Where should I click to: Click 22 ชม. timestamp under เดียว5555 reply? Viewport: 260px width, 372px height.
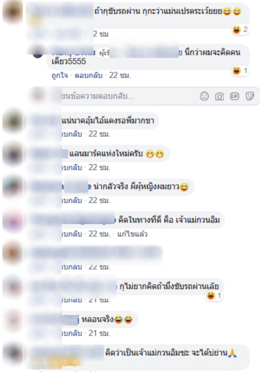(x=120, y=76)
